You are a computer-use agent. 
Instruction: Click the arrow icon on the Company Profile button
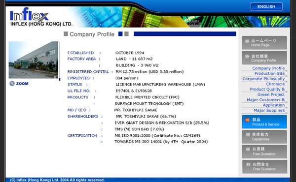tap(247, 56)
